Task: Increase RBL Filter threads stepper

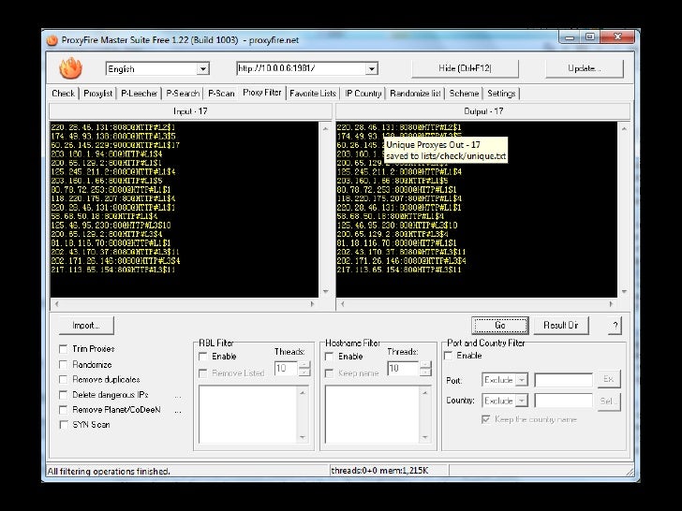Action: tap(304, 365)
